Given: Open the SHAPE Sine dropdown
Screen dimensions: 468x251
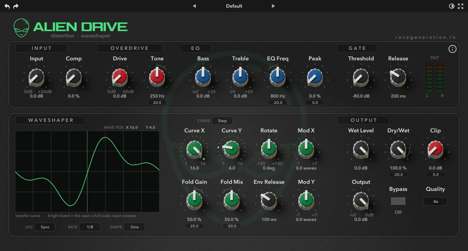Looking at the screenshot, I should [134, 227].
